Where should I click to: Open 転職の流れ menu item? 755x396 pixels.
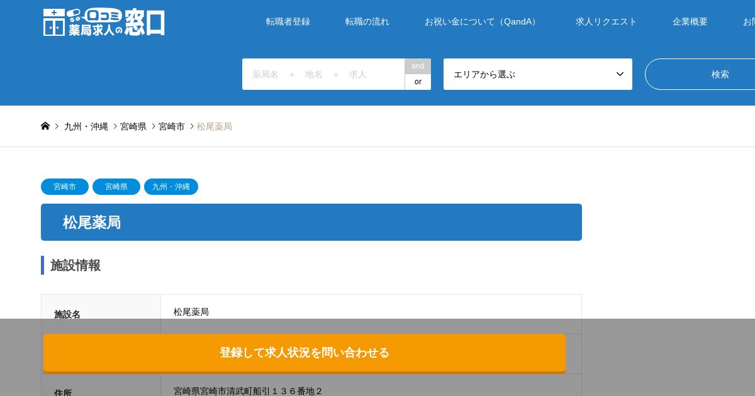pyautogui.click(x=367, y=21)
